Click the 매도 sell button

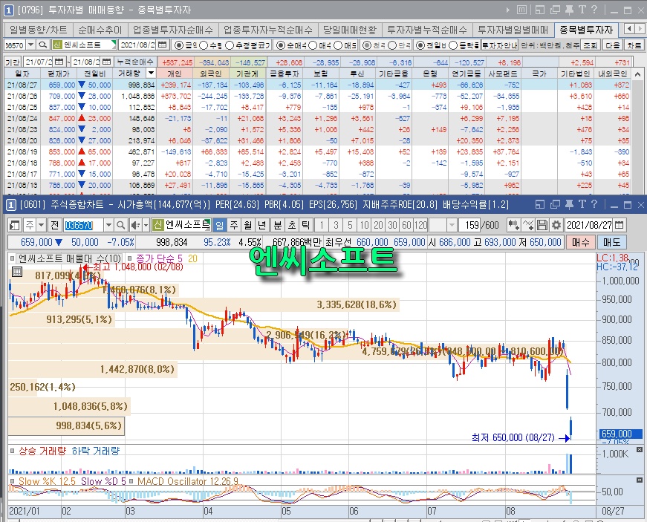pos(612,242)
